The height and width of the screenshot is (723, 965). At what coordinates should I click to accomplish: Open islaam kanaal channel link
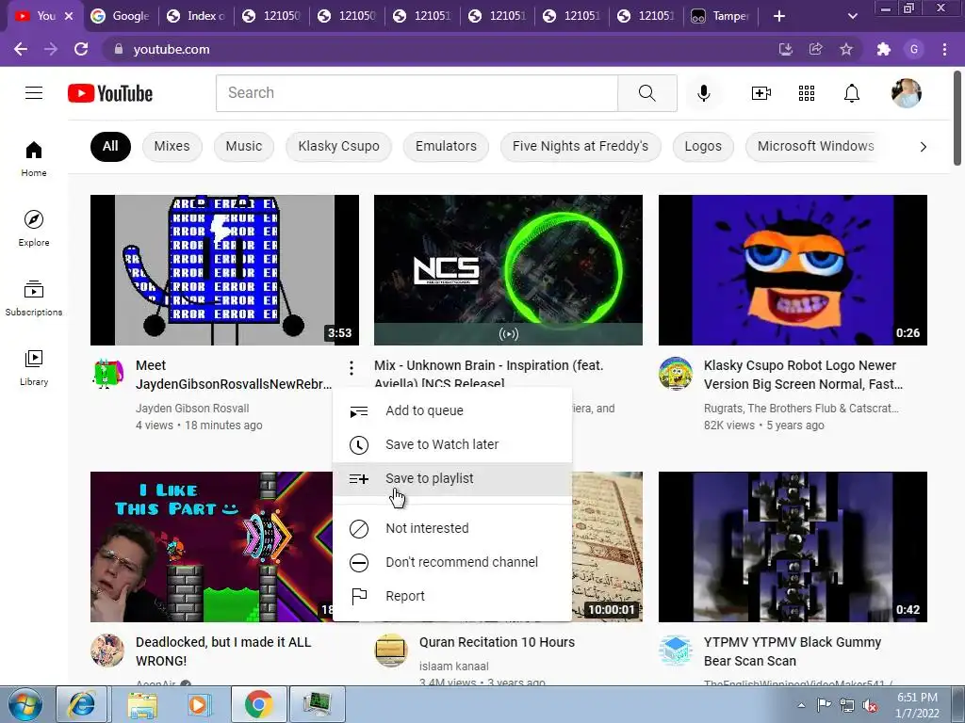click(453, 667)
